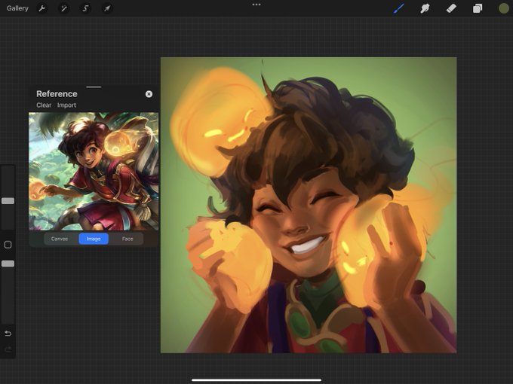Activate the Selection S-shaped tool
The height and width of the screenshot is (384, 513).
click(85, 8)
